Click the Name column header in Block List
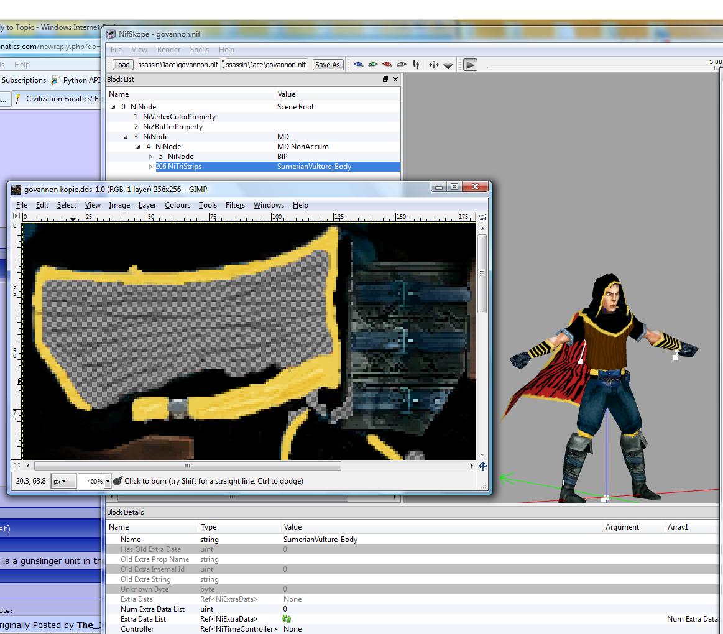Screen dimensions: 723x634 coord(119,94)
